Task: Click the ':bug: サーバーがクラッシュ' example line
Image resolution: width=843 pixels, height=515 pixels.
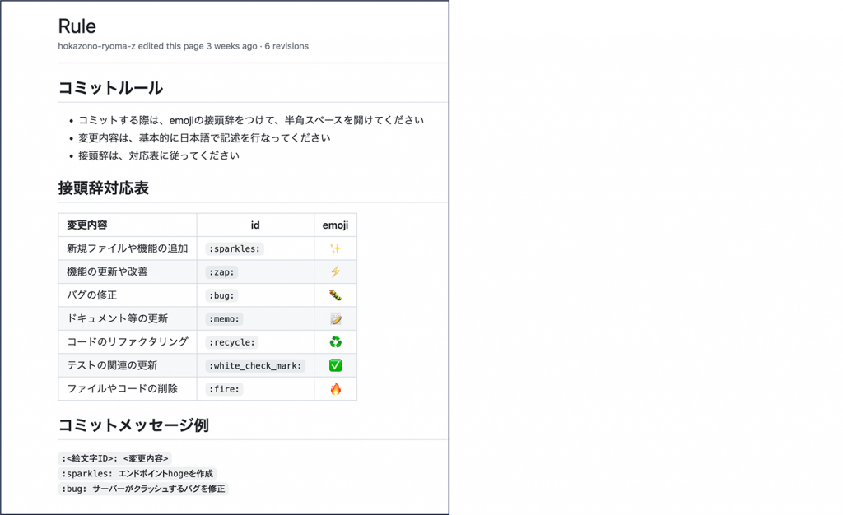Action: point(142,489)
